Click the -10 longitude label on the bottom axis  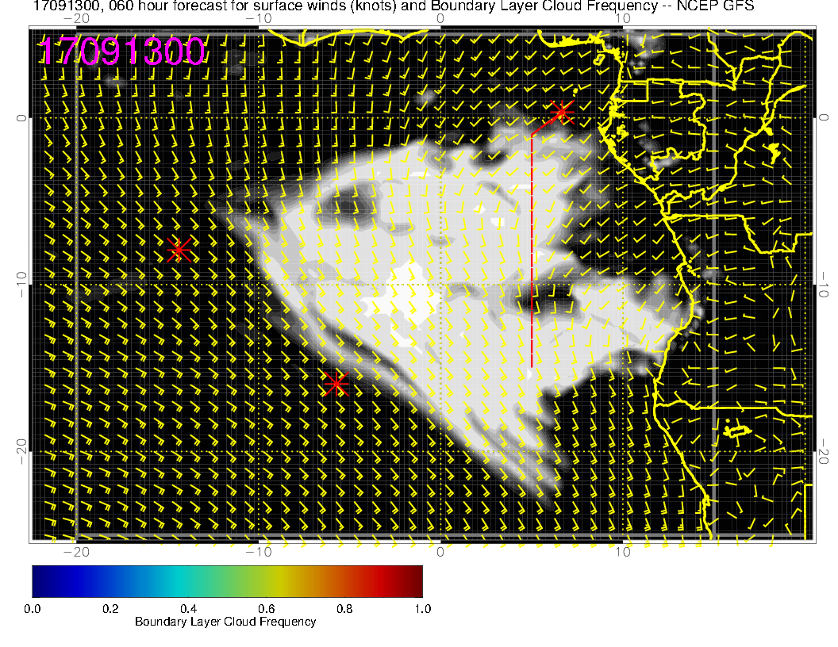click(259, 552)
